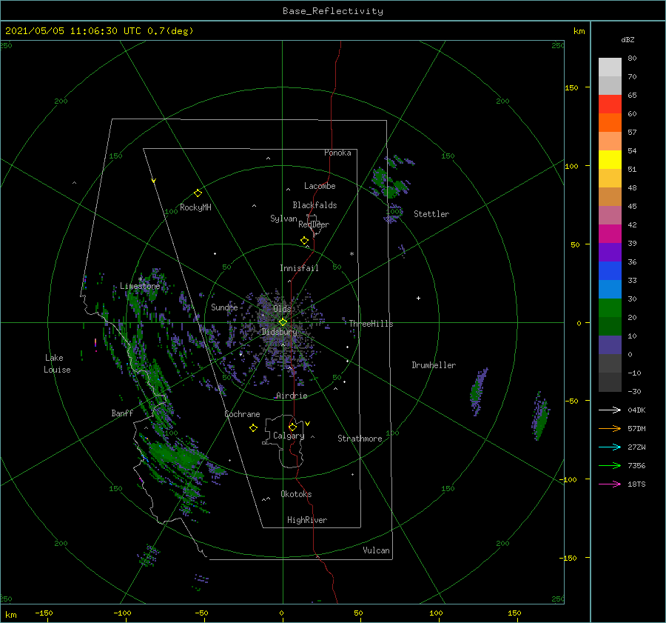
Task: Pick the light gray 80 dBZ swatch
Action: pos(610,67)
